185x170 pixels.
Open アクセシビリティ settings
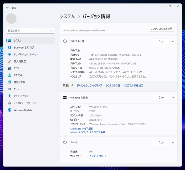[x=31, y=96]
